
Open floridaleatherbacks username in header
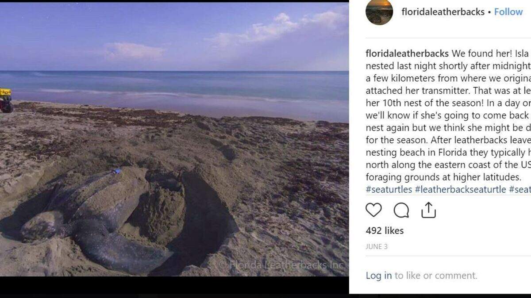click(x=443, y=12)
